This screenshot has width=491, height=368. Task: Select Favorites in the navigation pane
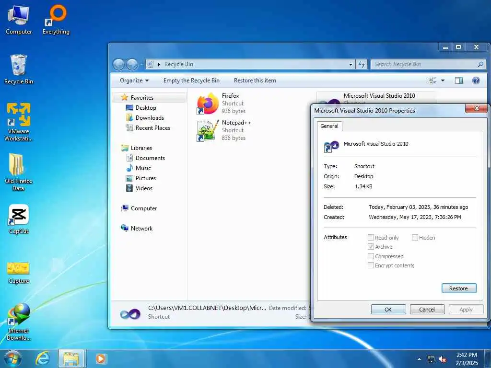coord(142,98)
